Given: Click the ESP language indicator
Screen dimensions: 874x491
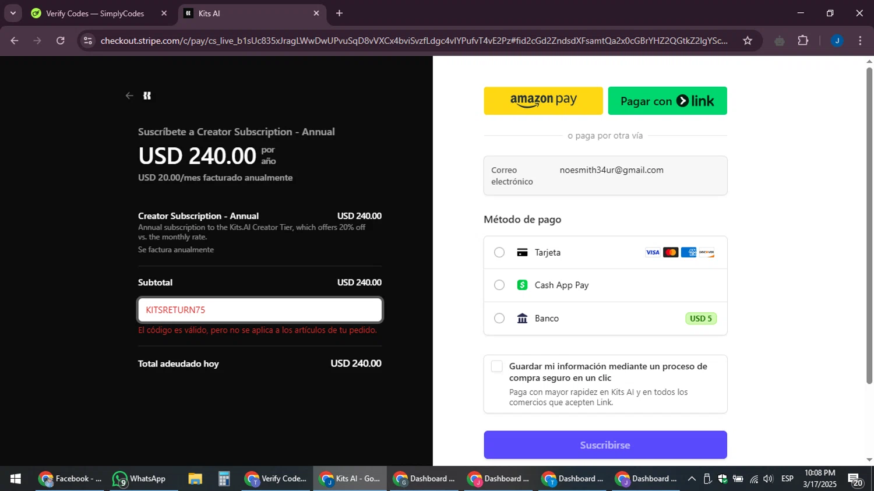Looking at the screenshot, I should pyautogui.click(x=787, y=479).
